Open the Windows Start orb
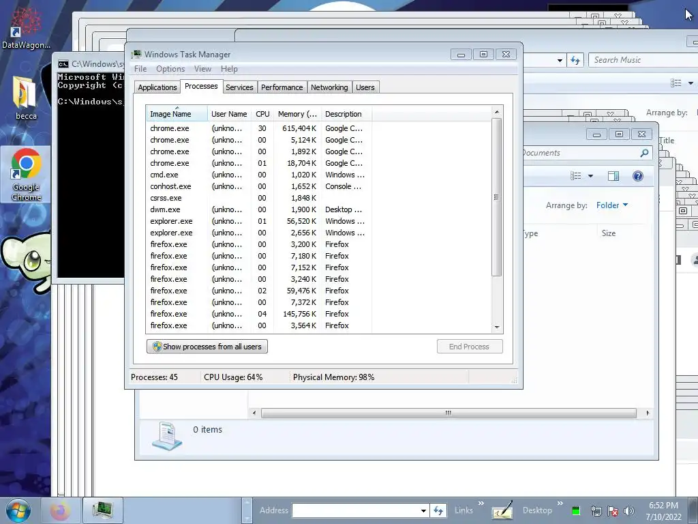This screenshot has width=698, height=524. [x=18, y=510]
